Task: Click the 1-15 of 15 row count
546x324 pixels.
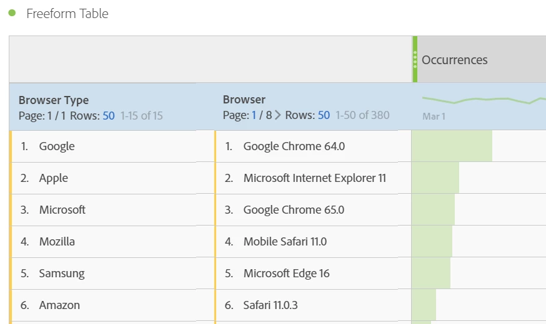Action: pos(141,116)
